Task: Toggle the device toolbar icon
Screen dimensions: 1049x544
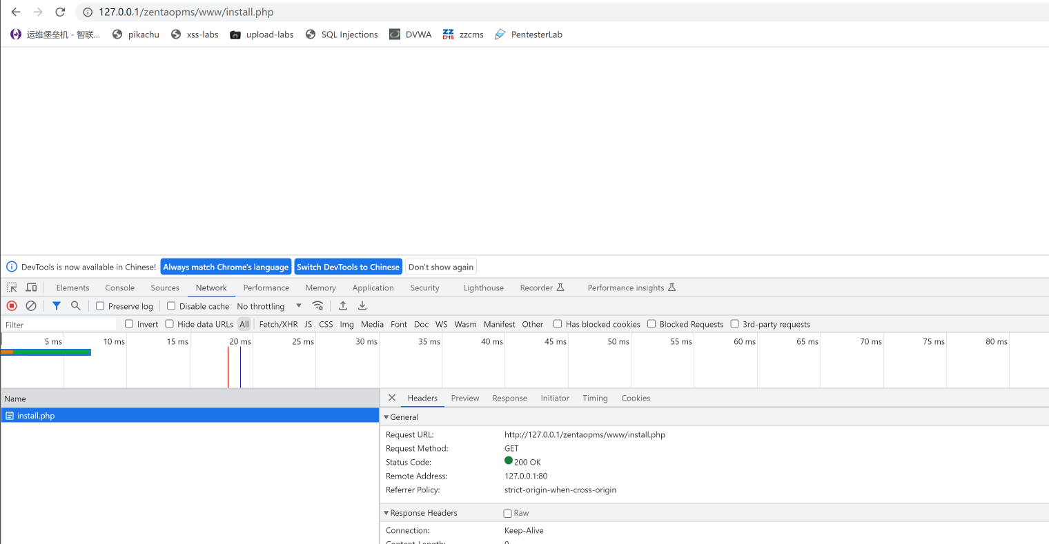Action: point(31,288)
